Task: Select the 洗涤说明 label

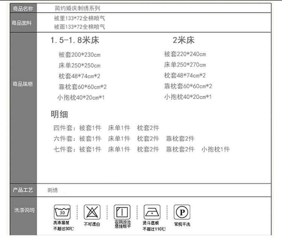Action: point(24,210)
